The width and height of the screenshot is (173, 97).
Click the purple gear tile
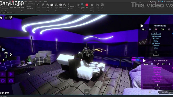pyautogui.click(x=3, y=81)
